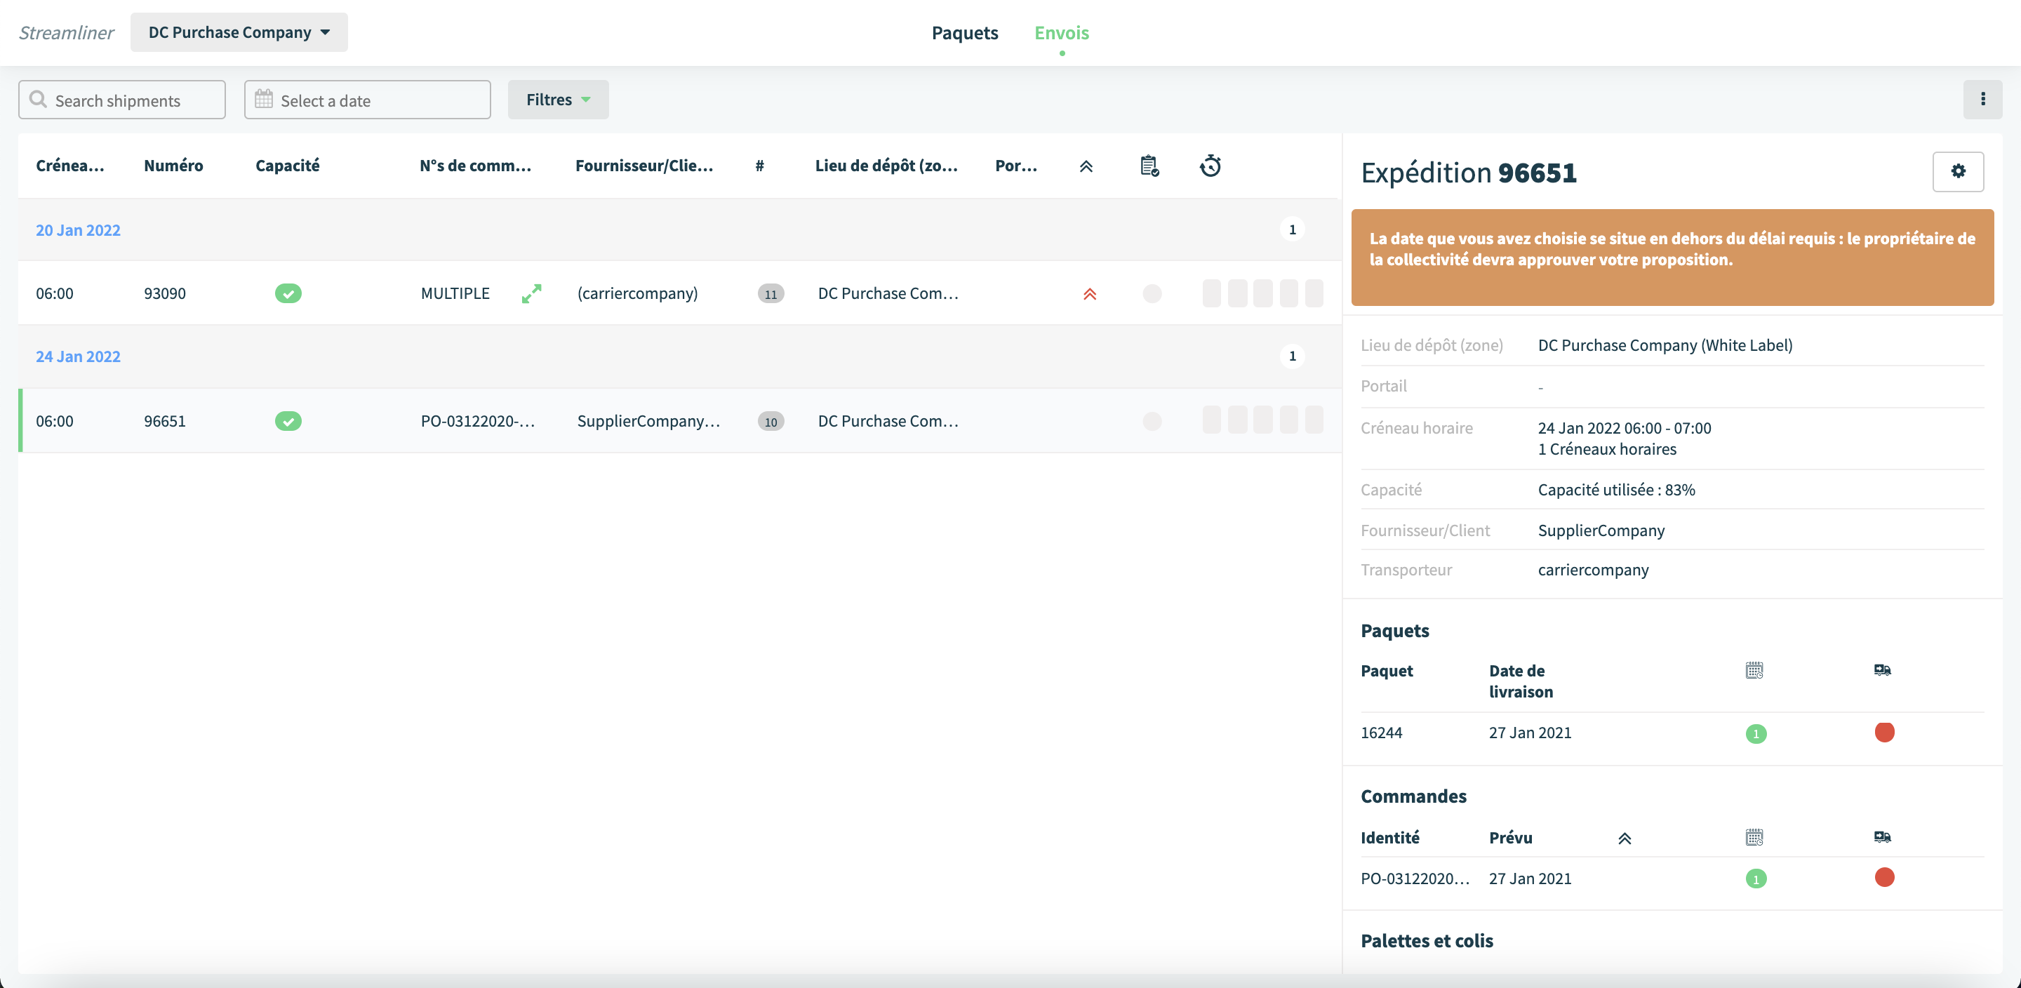Sort by the Capacité column header

point(287,166)
